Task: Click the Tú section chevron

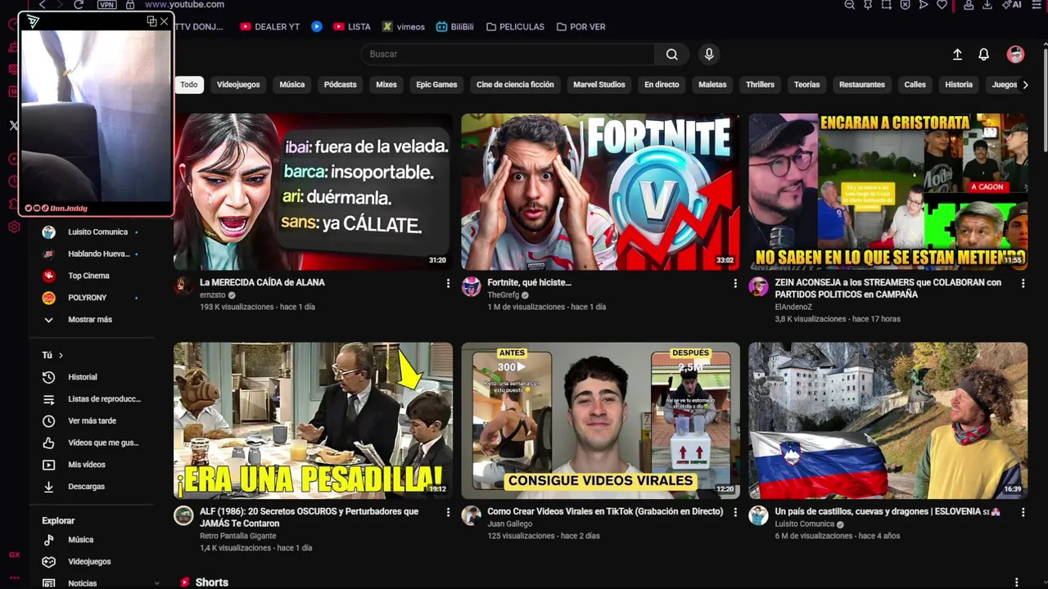Action: [61, 355]
